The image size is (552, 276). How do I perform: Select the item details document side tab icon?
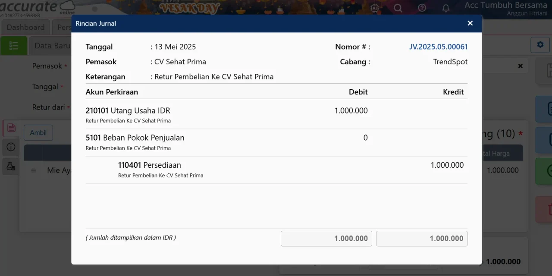click(x=11, y=128)
